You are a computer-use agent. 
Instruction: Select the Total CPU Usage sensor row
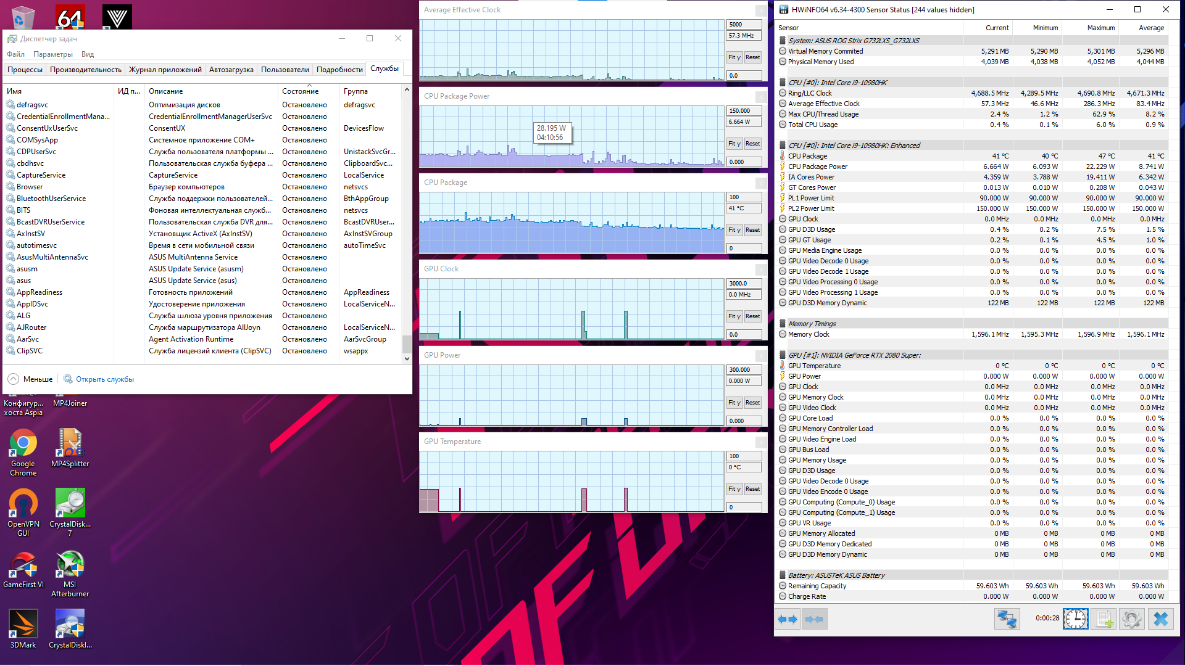972,125
